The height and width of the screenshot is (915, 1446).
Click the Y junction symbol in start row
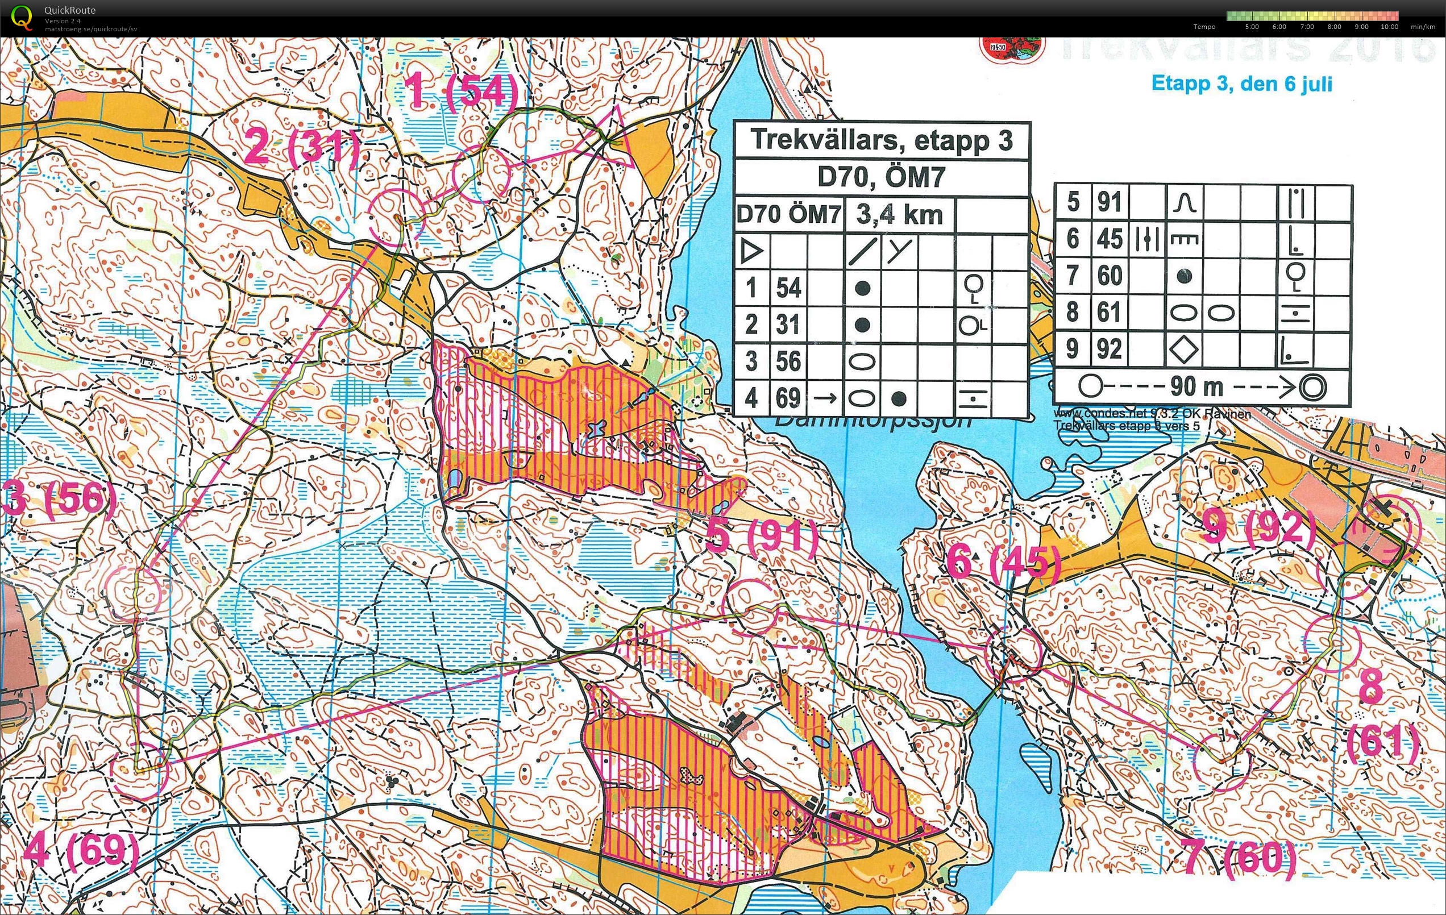(900, 251)
